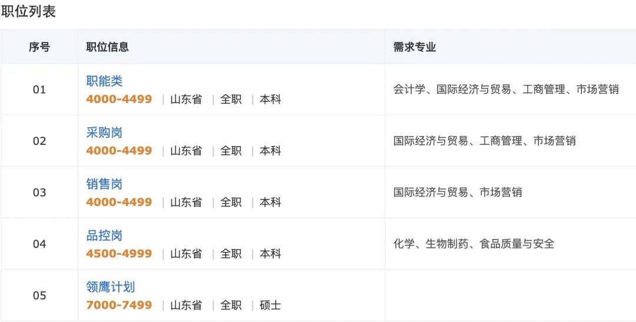
Task: Open the 职能类 job posting link
Action: click(104, 81)
